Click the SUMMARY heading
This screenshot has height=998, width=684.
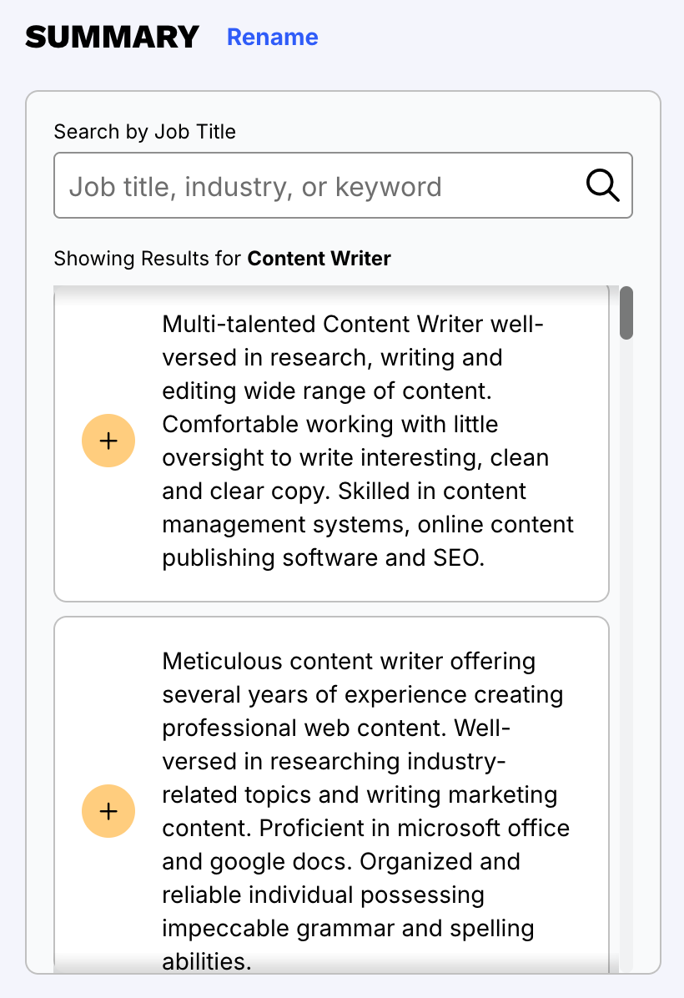click(x=112, y=37)
